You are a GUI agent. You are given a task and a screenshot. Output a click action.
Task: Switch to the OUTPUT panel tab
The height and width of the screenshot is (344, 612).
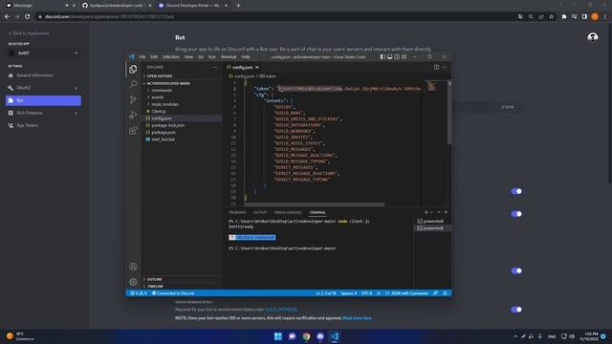(259, 212)
